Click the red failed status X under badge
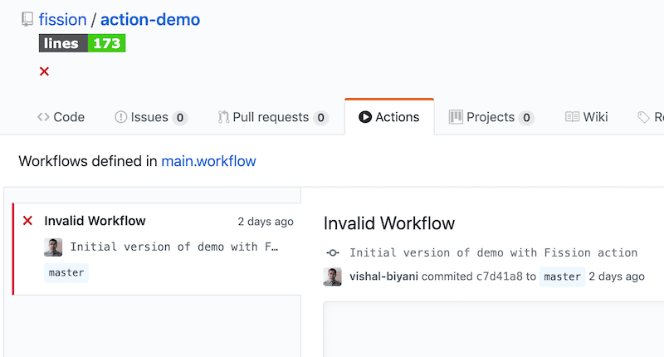664x357 pixels. click(44, 71)
